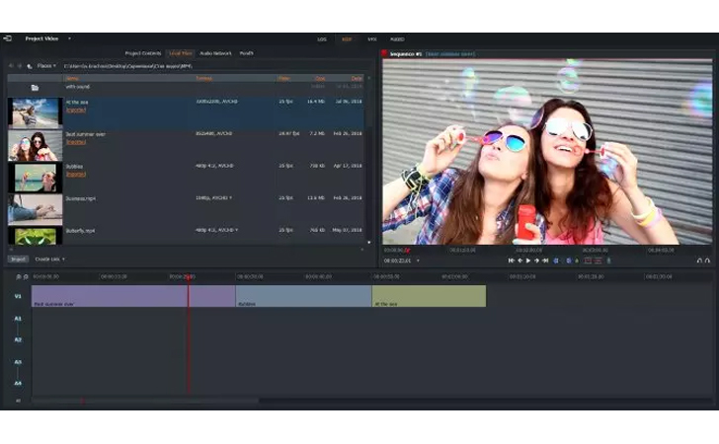Click the file list vertical scrollbar

coord(368,161)
